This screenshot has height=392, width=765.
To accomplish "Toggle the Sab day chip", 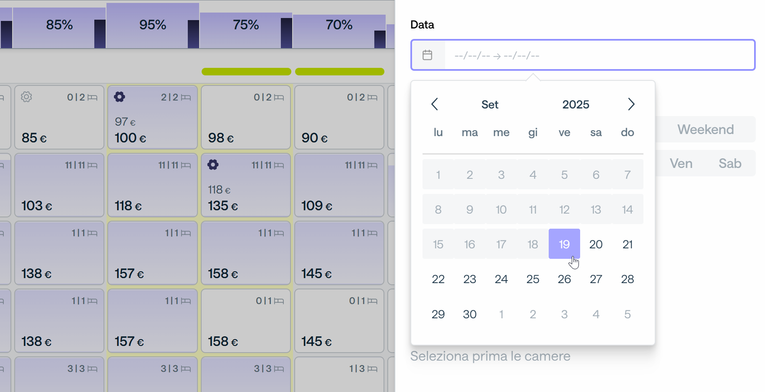I will tap(730, 163).
